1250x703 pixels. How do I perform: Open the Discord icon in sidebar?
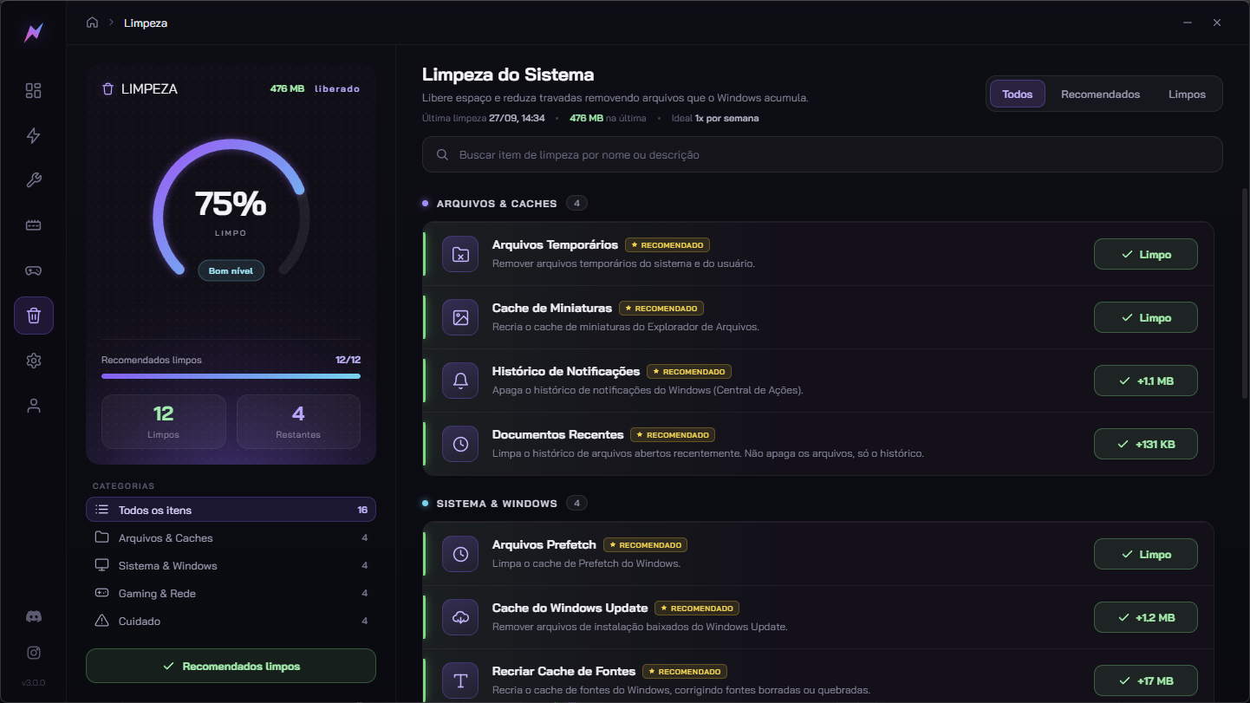pos(34,616)
